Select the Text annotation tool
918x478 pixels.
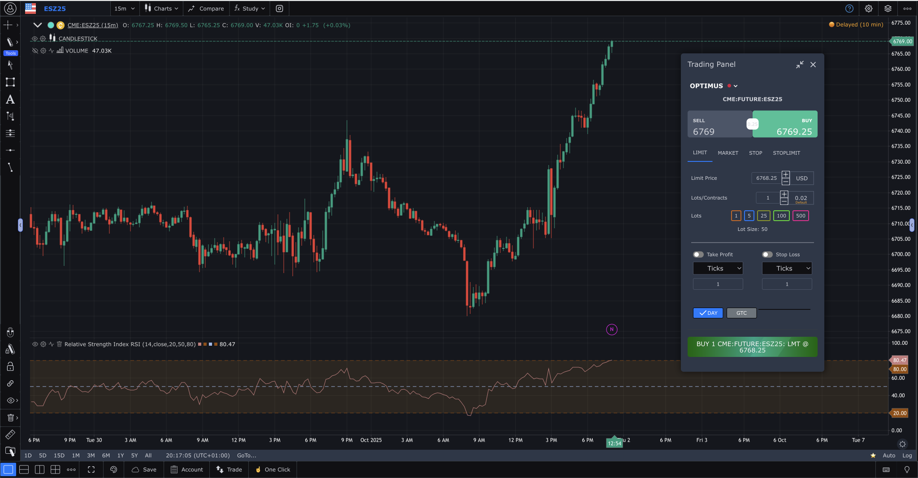10,100
